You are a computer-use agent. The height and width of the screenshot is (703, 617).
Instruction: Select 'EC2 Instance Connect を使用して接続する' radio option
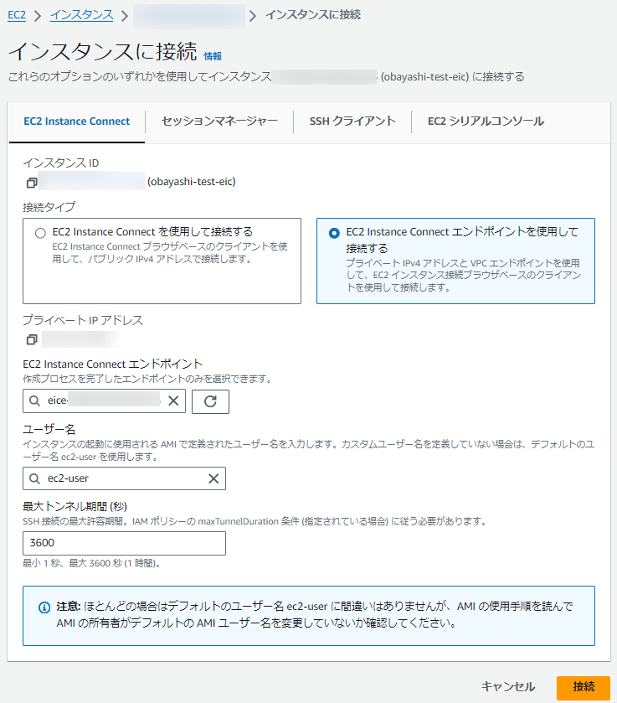point(40,233)
